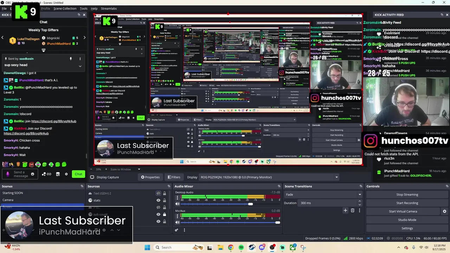This screenshot has width=450, height=253.
Task: Open pinned message three-dot options
Action: (x=80, y=59)
